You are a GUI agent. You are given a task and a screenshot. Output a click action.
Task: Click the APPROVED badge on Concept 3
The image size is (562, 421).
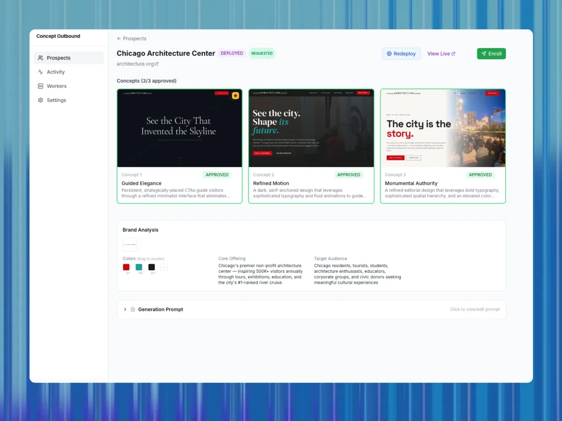pos(481,175)
